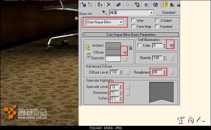Image resolution: width=211 pixels, height=130 pixels.
Task: Click the Opacity map button
Action: 171,58
